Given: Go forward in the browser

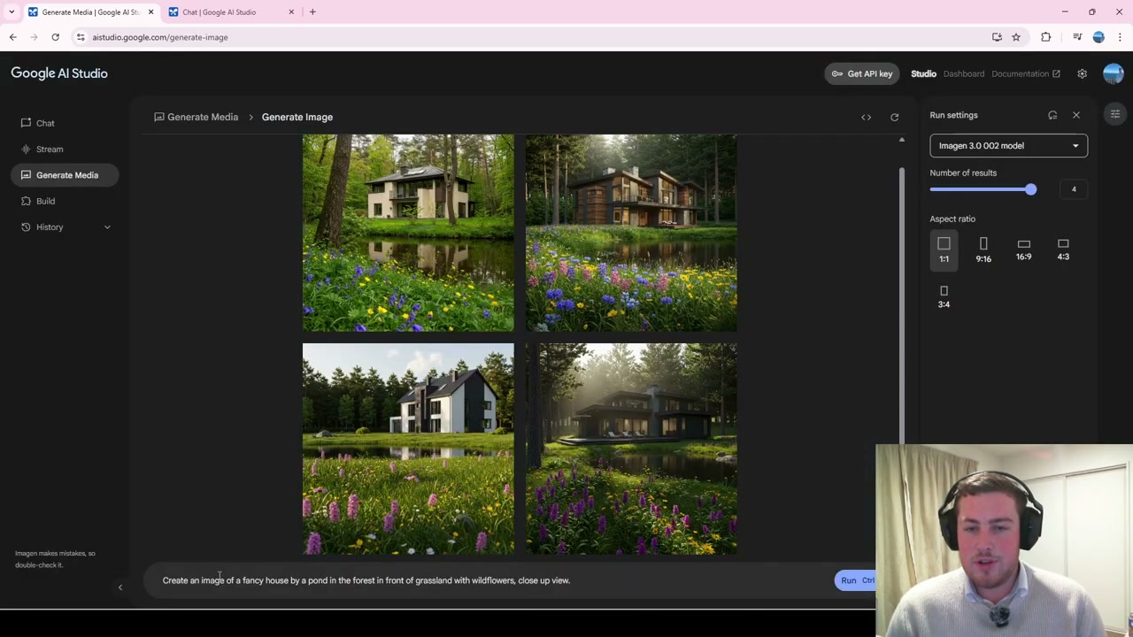Looking at the screenshot, I should tap(34, 37).
